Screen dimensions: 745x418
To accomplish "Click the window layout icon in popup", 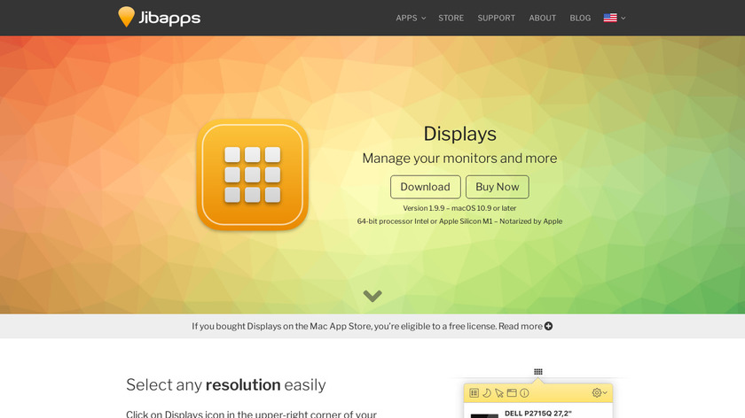I will click(x=512, y=393).
